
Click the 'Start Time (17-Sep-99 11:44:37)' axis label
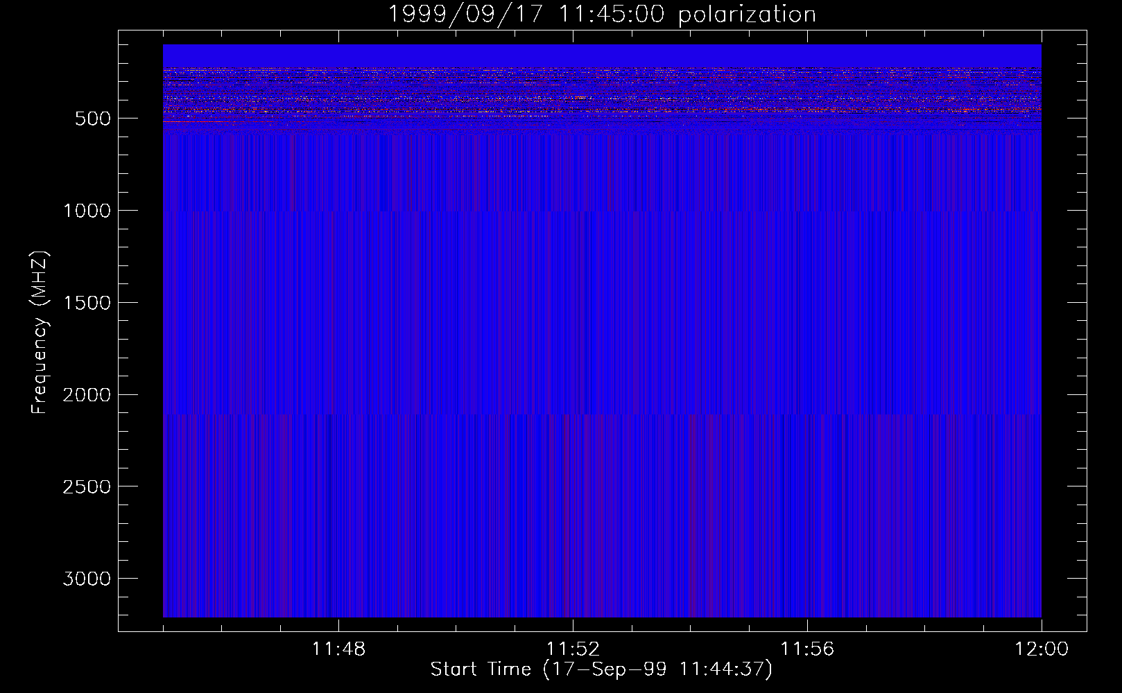tap(601, 669)
